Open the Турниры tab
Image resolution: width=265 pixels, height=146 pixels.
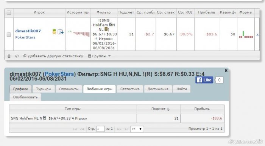44,89
